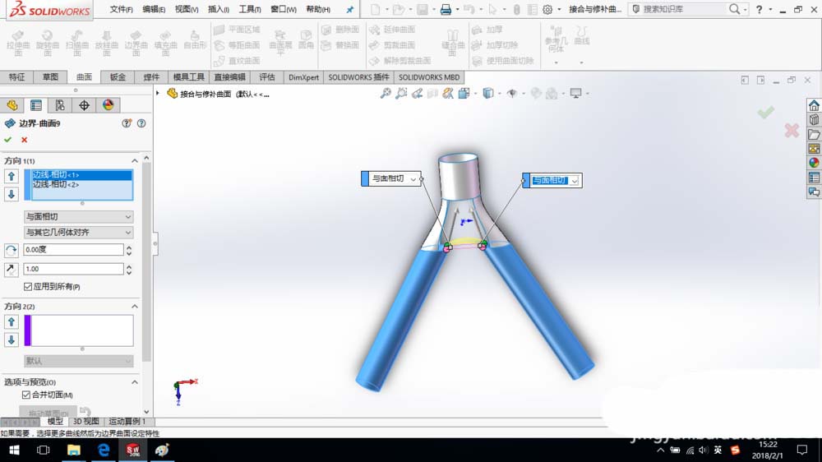The width and height of the screenshot is (822, 462).
Task: Open Options gear icon in top toolbar
Action: (547, 9)
